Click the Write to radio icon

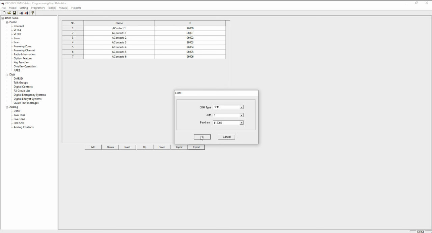tap(26, 13)
